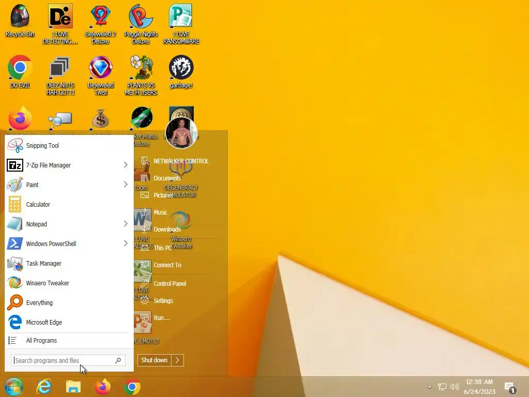Open This PC in Start menu
The height and width of the screenshot is (397, 529).
(156, 248)
